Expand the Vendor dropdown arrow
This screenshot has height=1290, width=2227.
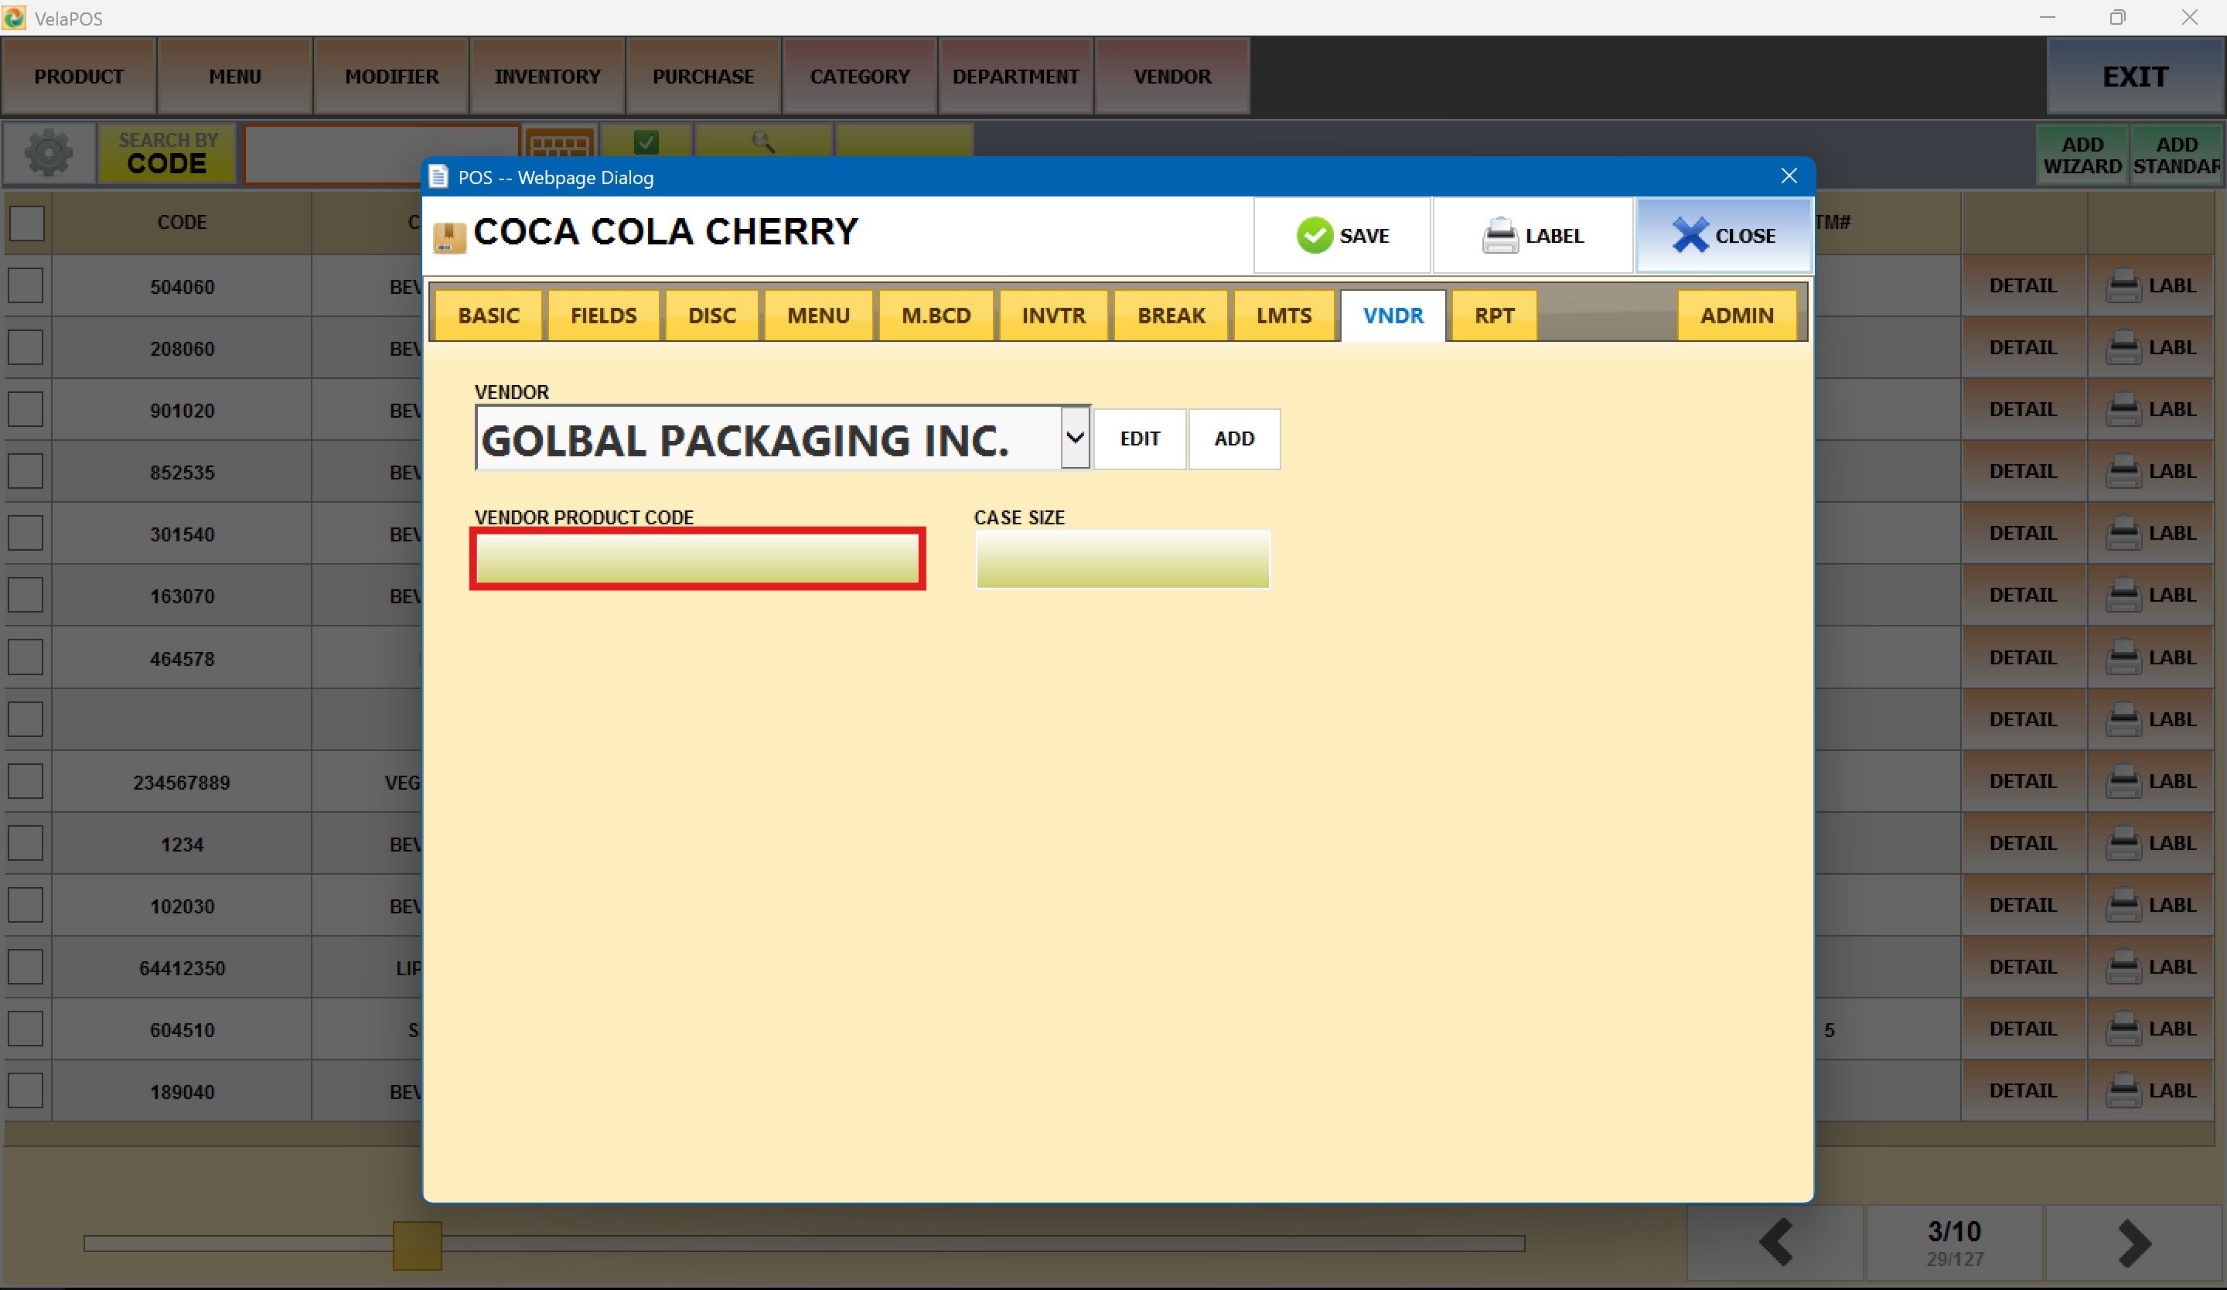point(1075,439)
